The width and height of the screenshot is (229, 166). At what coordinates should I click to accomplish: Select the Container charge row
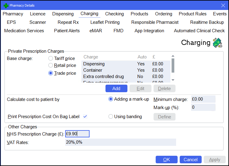tap(126, 70)
